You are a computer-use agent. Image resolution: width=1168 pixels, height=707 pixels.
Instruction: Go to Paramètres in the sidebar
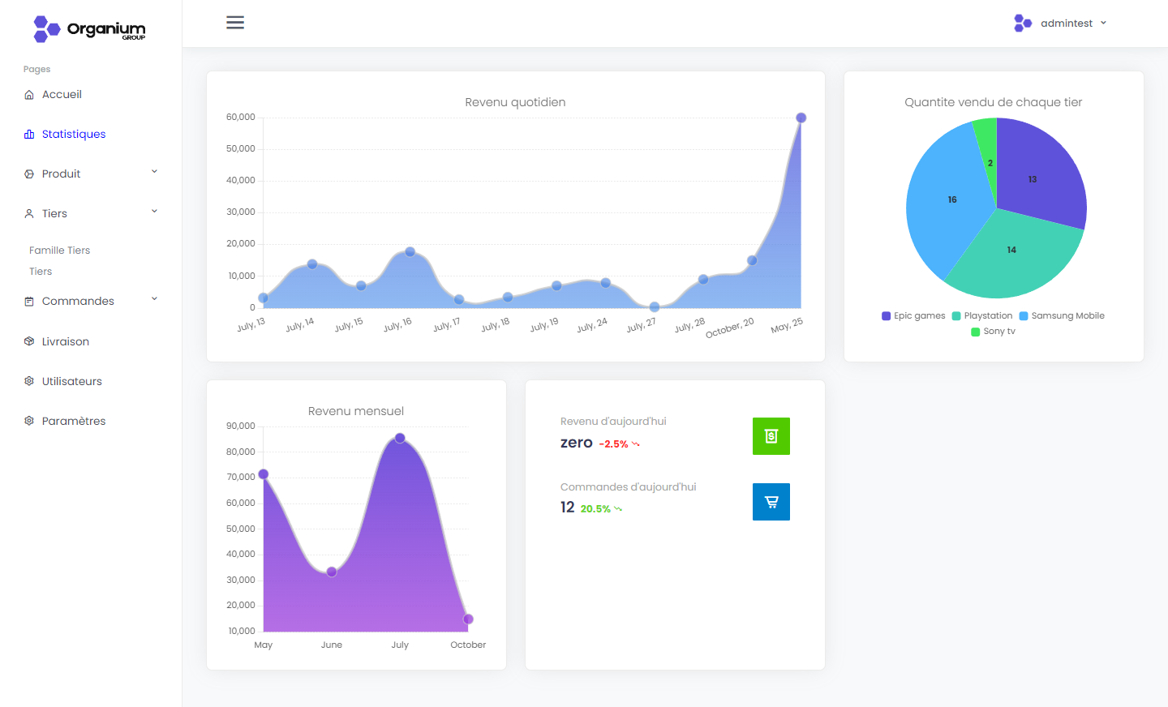coord(73,421)
